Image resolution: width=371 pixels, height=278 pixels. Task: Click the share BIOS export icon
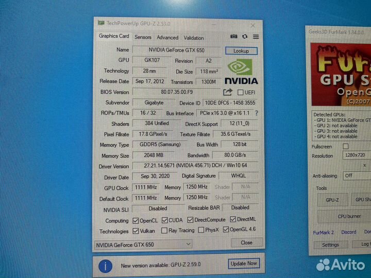[227, 92]
